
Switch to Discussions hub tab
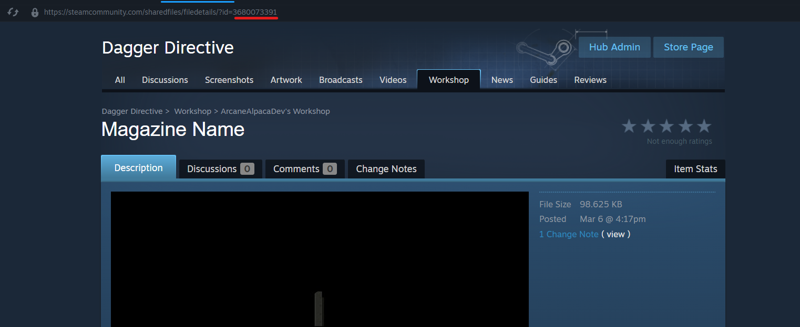[x=165, y=80]
